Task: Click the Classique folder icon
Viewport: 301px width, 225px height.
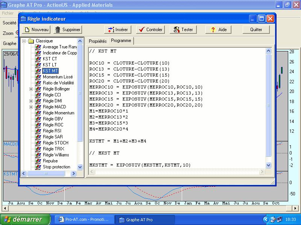Action: coord(31,41)
